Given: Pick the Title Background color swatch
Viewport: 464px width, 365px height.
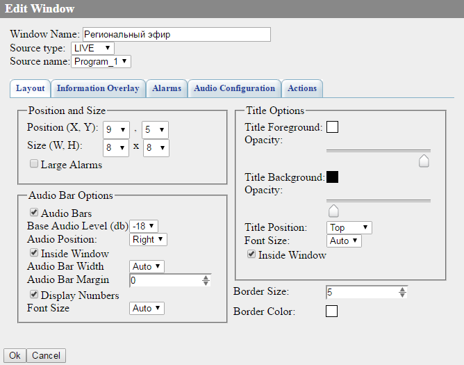Looking at the screenshot, I should 332,177.
